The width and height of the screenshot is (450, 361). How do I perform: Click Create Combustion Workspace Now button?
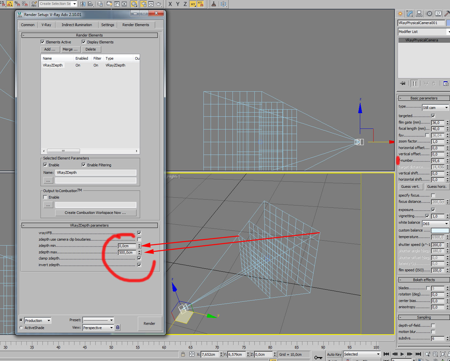tap(95, 213)
